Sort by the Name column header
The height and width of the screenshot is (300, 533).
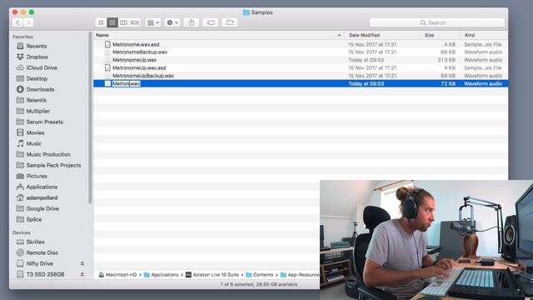102,35
